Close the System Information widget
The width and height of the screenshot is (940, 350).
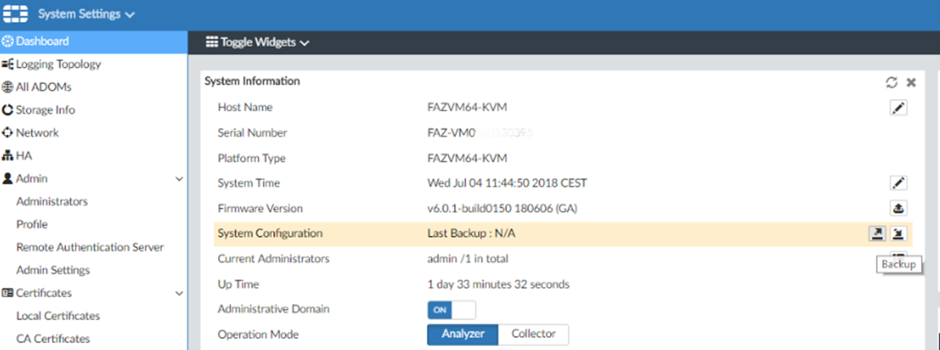(911, 83)
